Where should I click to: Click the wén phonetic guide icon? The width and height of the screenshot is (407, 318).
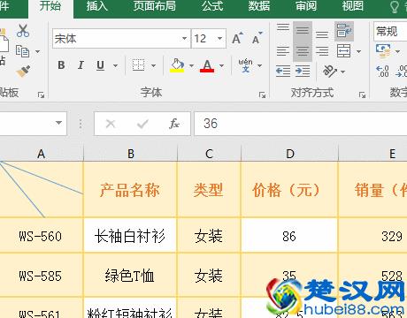point(245,65)
